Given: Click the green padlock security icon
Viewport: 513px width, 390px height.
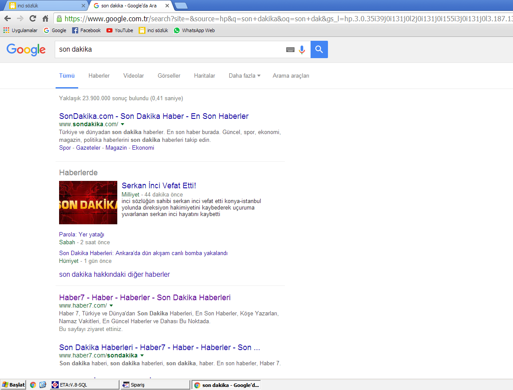Looking at the screenshot, I should coord(59,19).
